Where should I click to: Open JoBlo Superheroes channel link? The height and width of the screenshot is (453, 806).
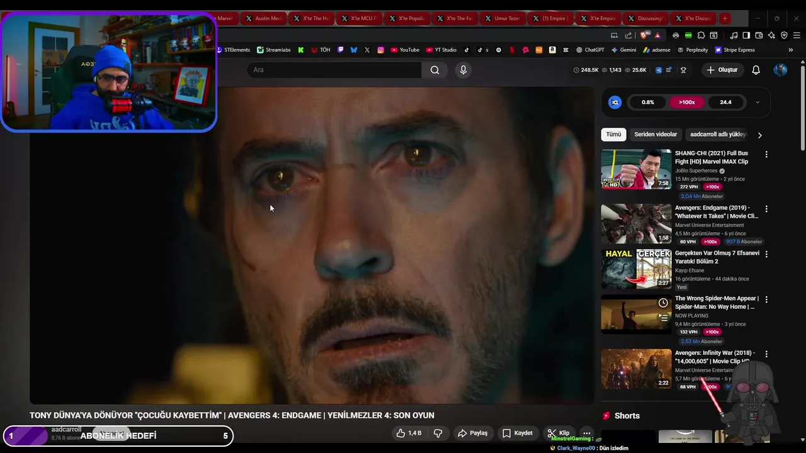[696, 171]
